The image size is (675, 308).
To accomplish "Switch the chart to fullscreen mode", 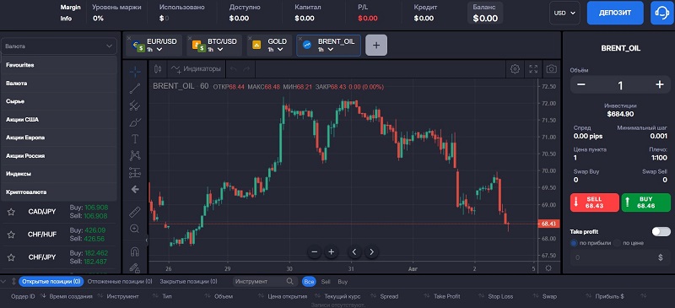I will pos(533,69).
